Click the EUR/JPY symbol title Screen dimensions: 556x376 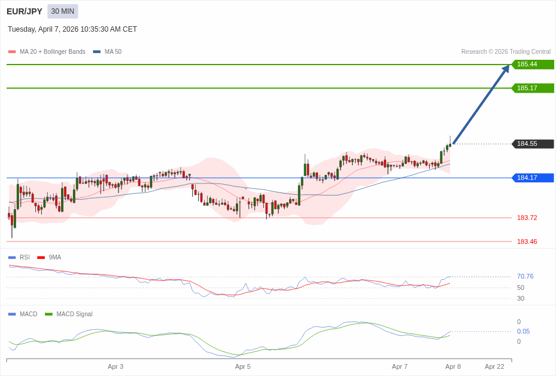point(25,11)
